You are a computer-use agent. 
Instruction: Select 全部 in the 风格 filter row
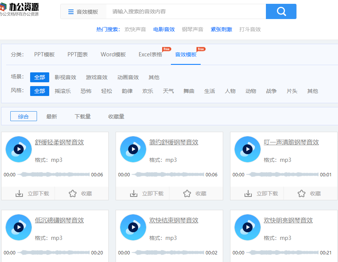(x=40, y=91)
